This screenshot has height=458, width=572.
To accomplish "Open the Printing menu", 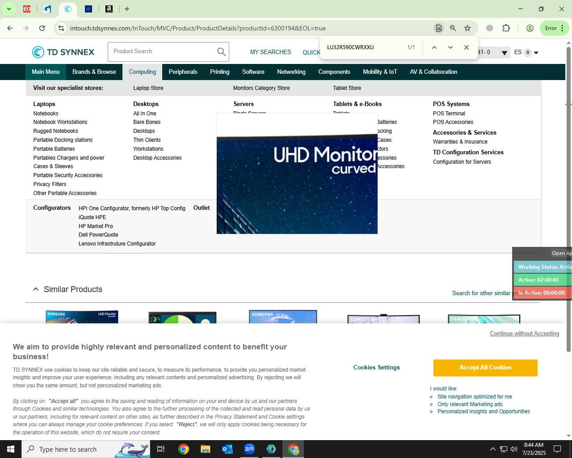I will pos(219,72).
